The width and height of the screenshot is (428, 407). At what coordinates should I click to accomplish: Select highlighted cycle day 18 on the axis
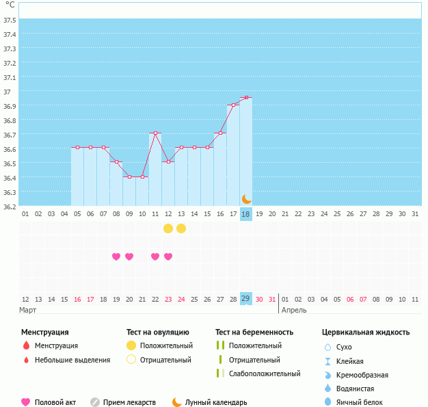point(246,214)
